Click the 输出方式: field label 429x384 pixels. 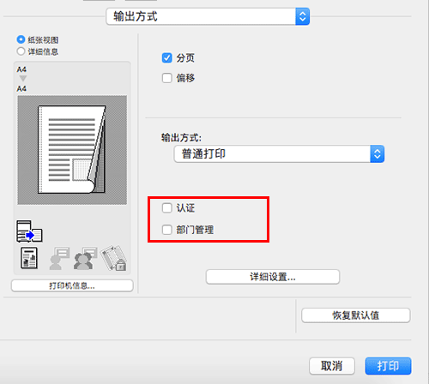181,138
